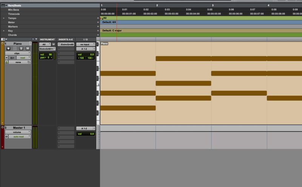
Task: Select the Timecode ruler label
Action: click(14, 14)
